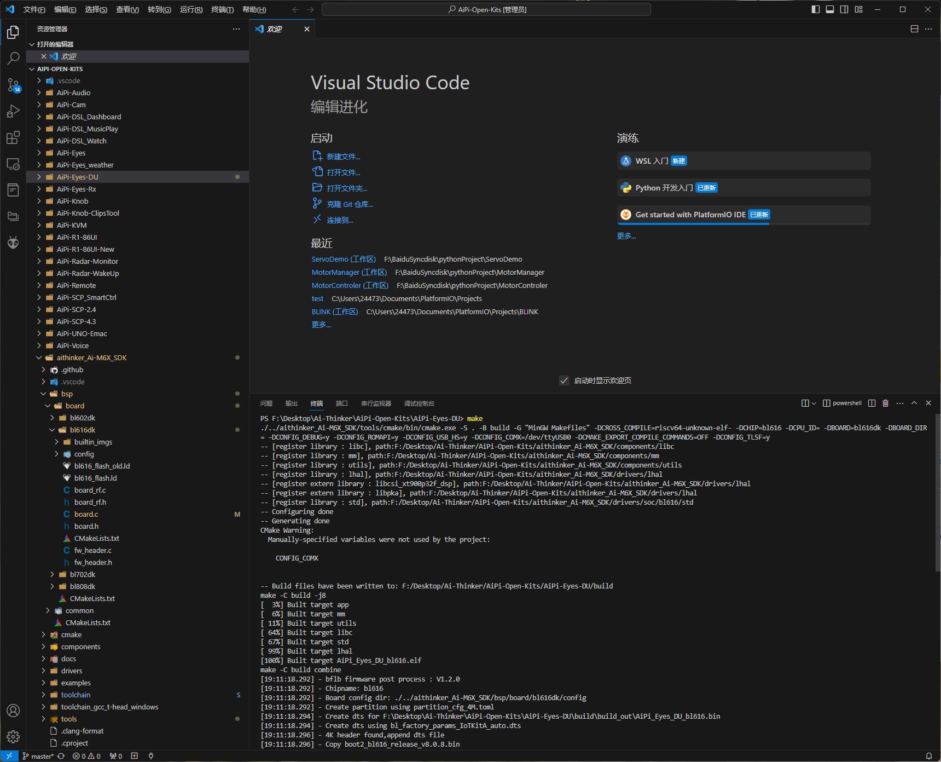Screen dimensions: 941x762
Task: Customize layout icon in title bar
Action: pos(859,9)
